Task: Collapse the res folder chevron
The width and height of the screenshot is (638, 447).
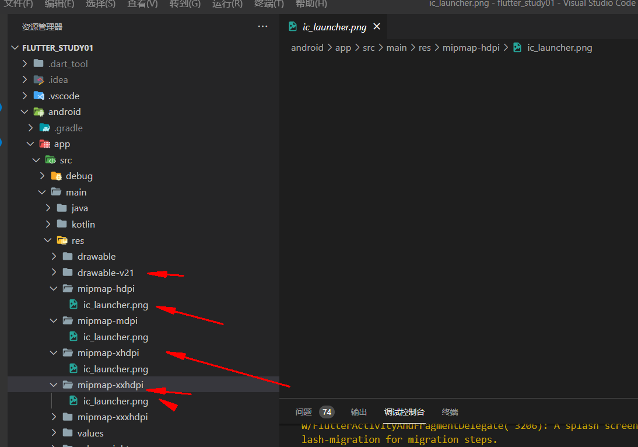Action: click(x=48, y=240)
